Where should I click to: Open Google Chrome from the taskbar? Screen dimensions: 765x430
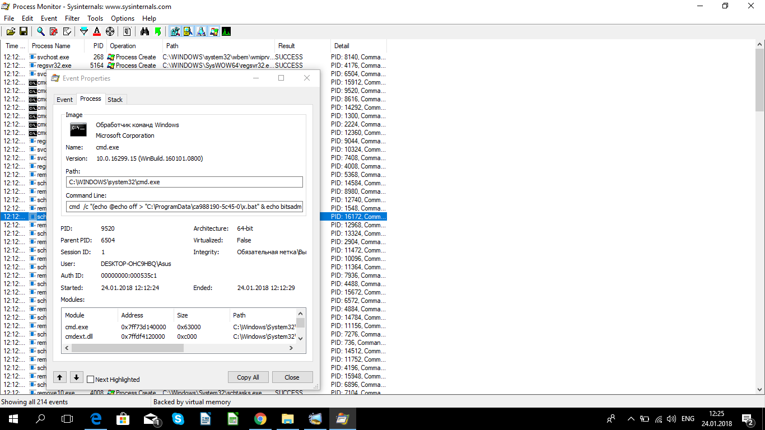click(260, 419)
